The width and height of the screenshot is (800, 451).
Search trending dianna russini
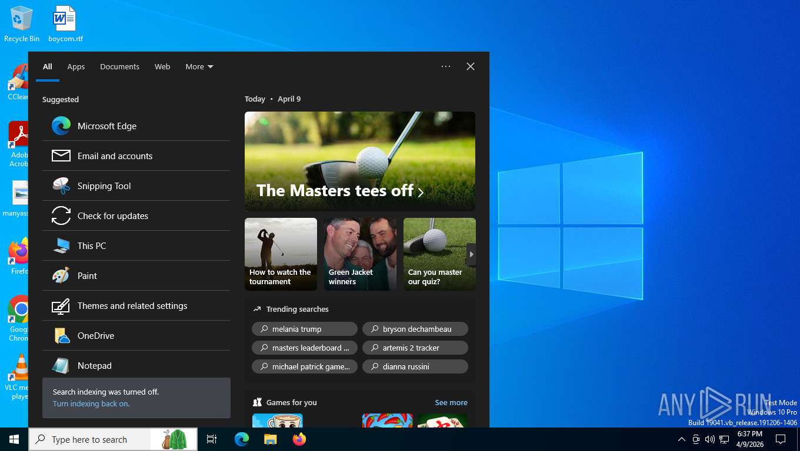415,366
